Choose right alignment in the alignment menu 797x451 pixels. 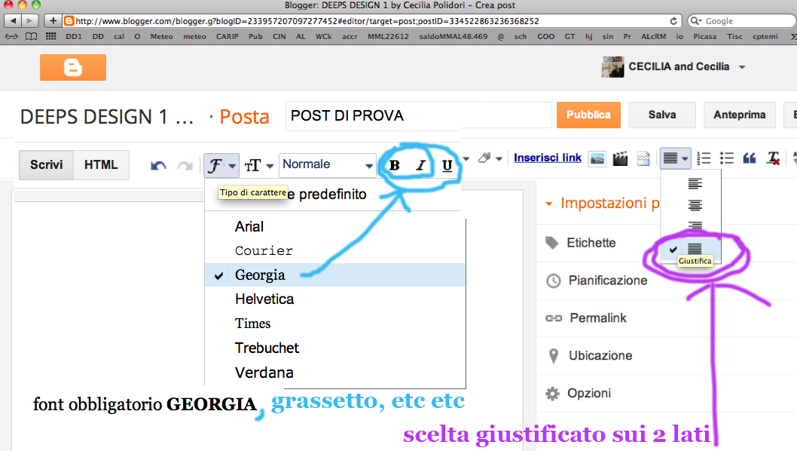(x=695, y=226)
